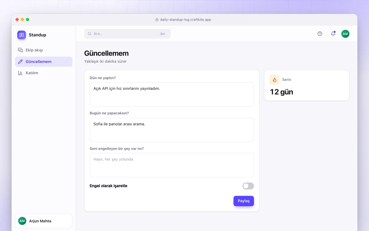
Task: Go to the Katılım page
Action: click(44, 73)
